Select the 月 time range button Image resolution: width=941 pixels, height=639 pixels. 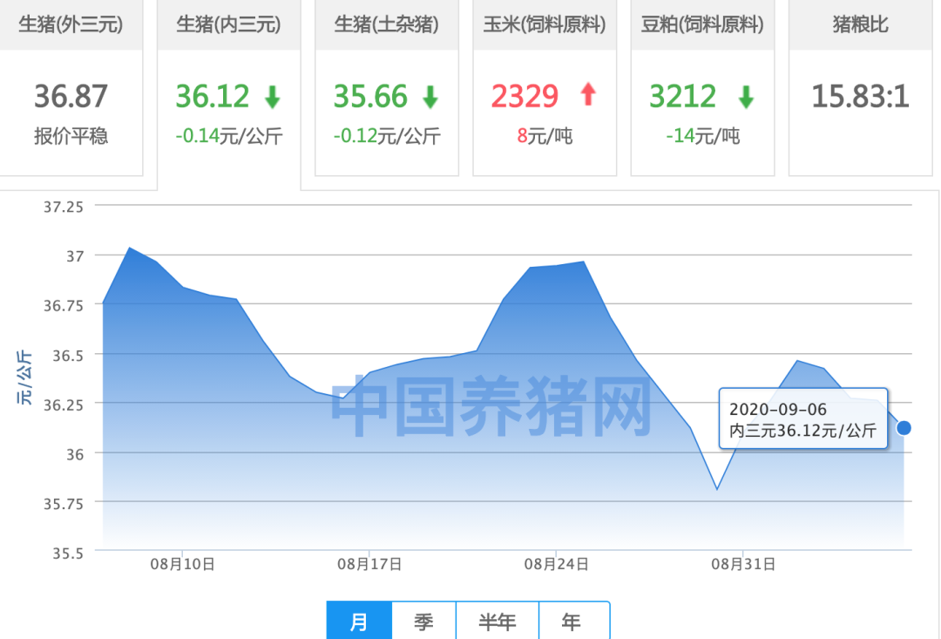tap(359, 622)
